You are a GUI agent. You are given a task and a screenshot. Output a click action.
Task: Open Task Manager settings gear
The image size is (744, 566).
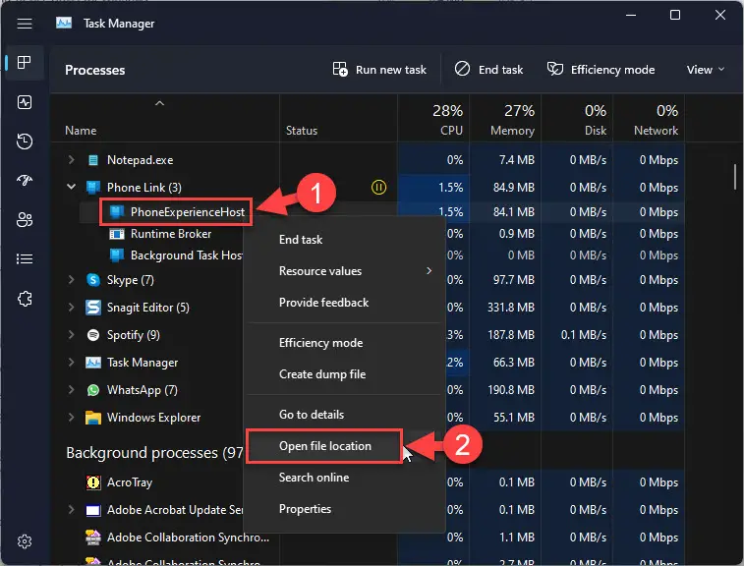[x=25, y=541]
